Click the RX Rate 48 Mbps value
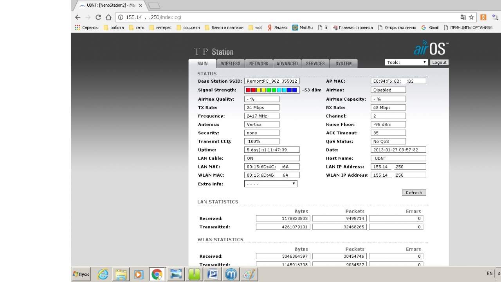The image size is (501, 282). [388, 108]
